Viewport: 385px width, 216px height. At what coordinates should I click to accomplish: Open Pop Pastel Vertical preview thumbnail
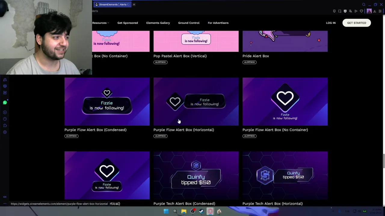(x=196, y=41)
